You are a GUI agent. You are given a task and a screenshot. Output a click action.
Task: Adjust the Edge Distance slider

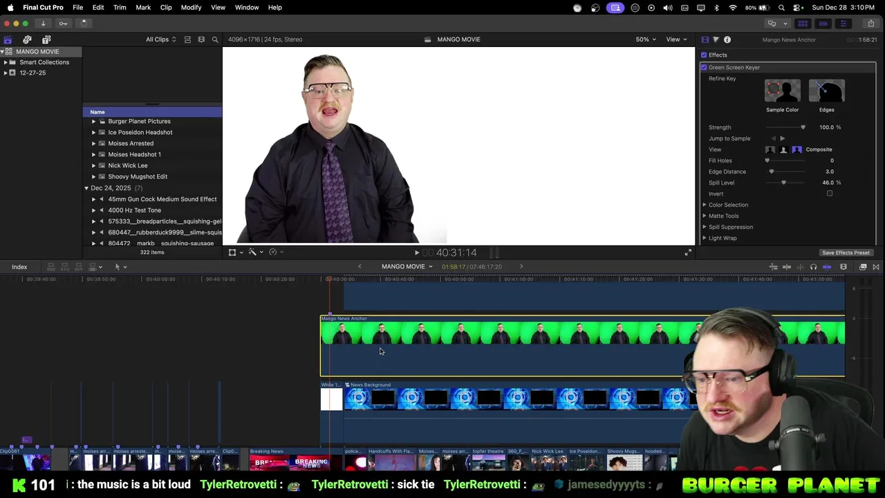785,172
